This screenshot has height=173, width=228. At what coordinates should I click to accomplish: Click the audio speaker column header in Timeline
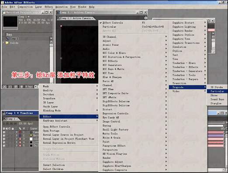[7, 128]
